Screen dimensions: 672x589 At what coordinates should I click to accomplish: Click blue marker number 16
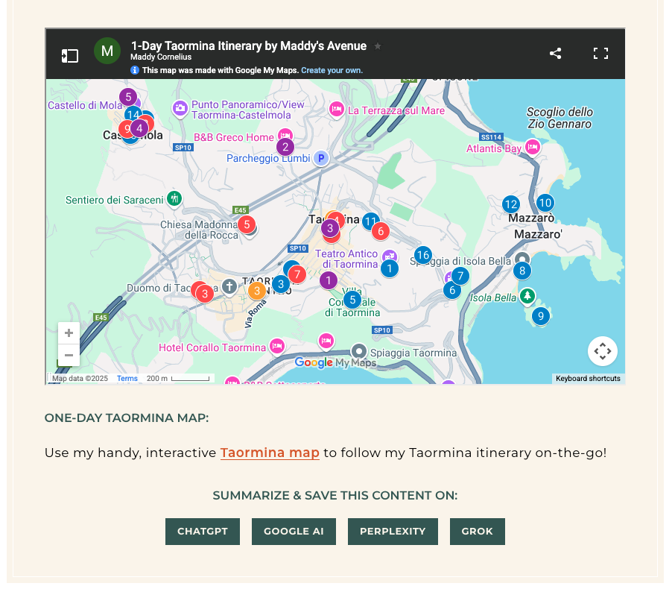pos(422,256)
